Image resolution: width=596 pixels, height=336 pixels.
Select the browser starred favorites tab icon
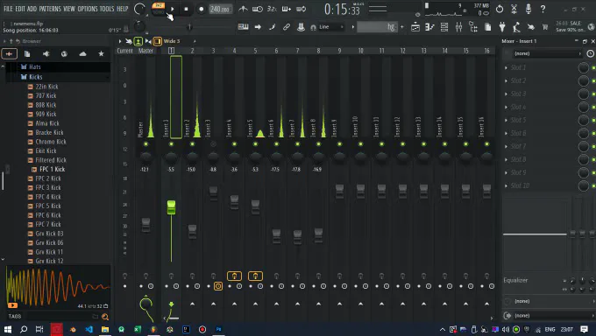[101, 54]
